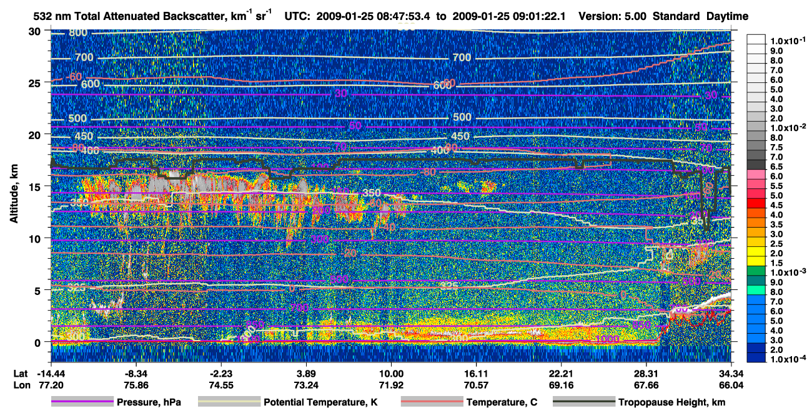Click the longitude value '75.86'
The width and height of the screenshot is (812, 416).
click(x=136, y=385)
